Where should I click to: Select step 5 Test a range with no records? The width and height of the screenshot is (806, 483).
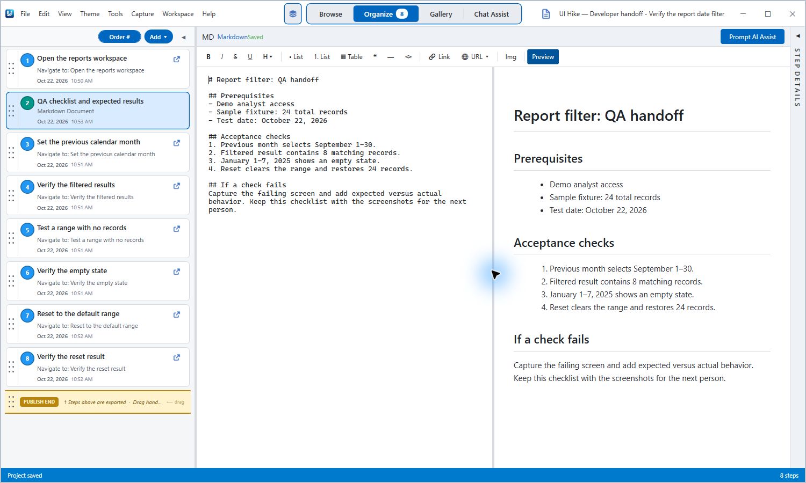tap(98, 238)
